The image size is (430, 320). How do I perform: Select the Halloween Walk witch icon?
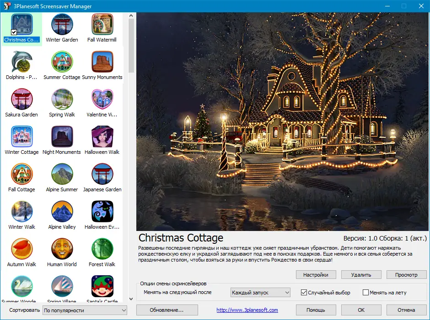[102, 136]
